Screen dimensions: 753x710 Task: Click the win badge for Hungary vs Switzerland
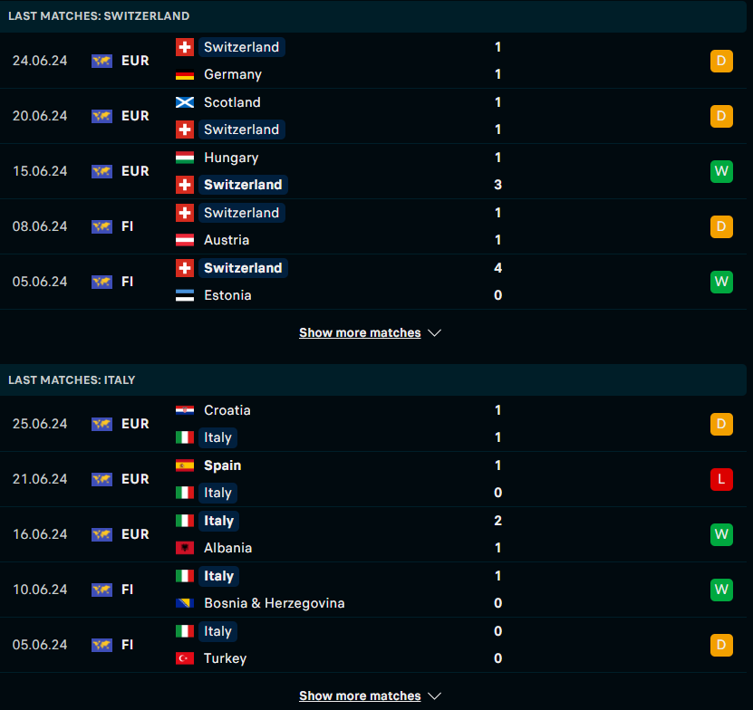[721, 171]
